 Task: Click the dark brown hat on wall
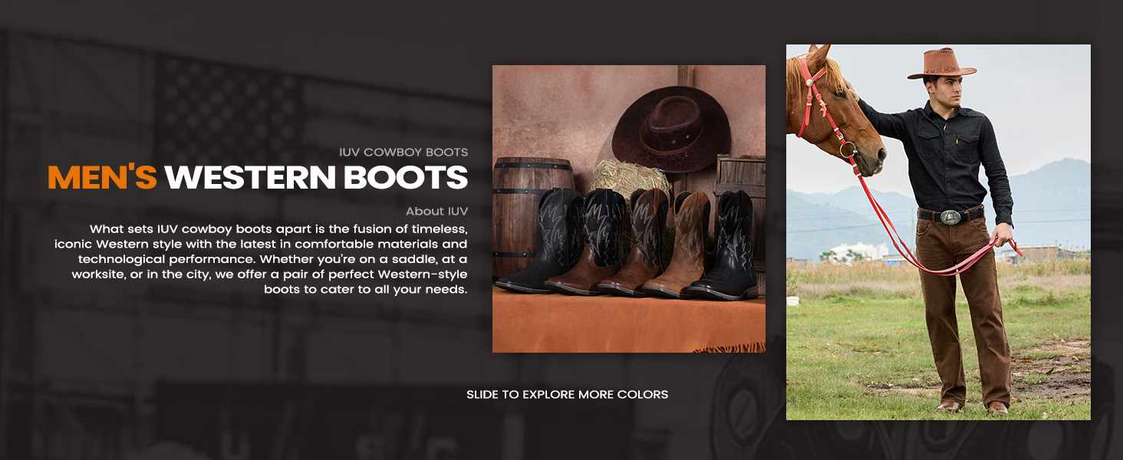[x=670, y=127]
